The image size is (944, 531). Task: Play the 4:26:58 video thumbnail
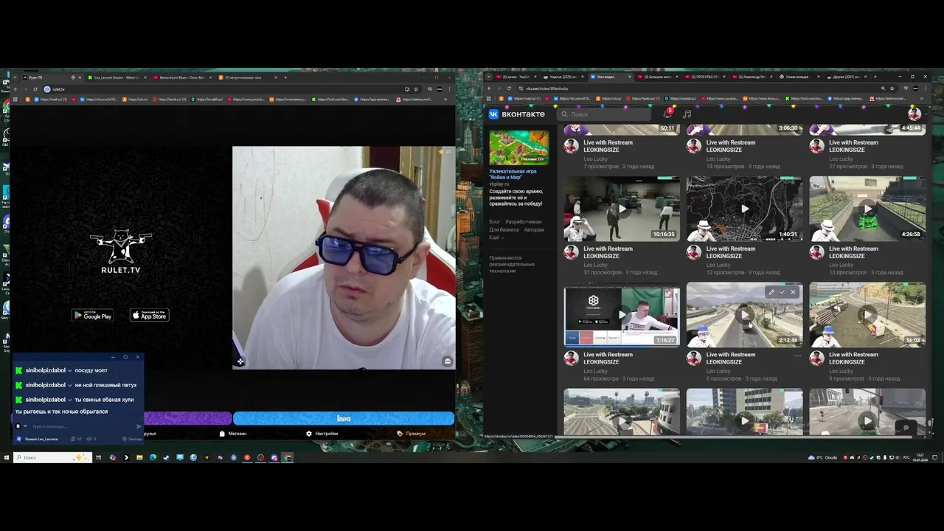pos(867,209)
